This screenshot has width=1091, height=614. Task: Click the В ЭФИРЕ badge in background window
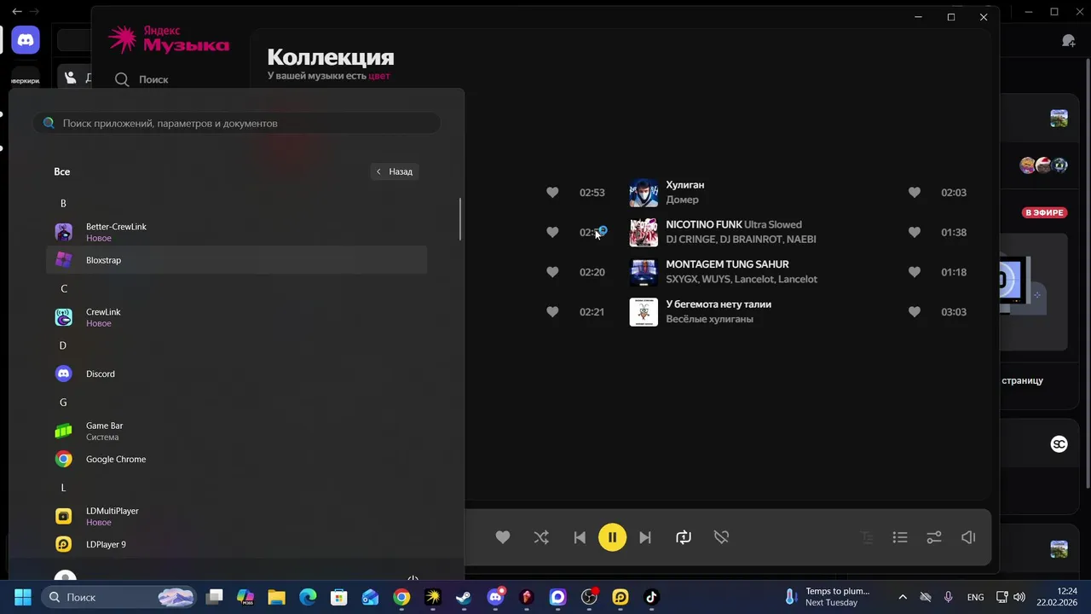tap(1045, 212)
